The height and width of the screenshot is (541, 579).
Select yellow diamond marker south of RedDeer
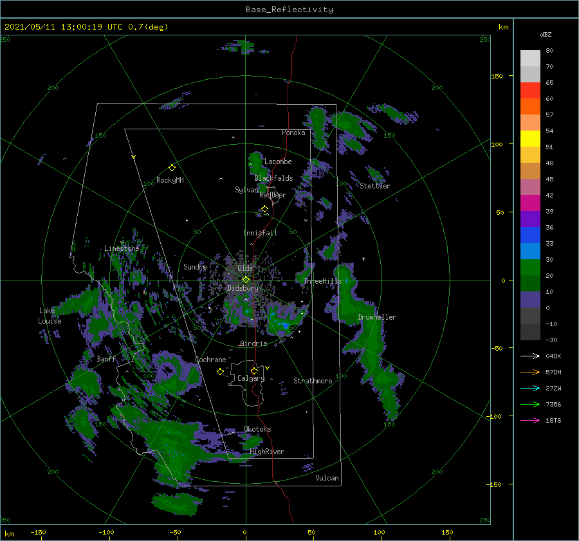pyautogui.click(x=264, y=209)
